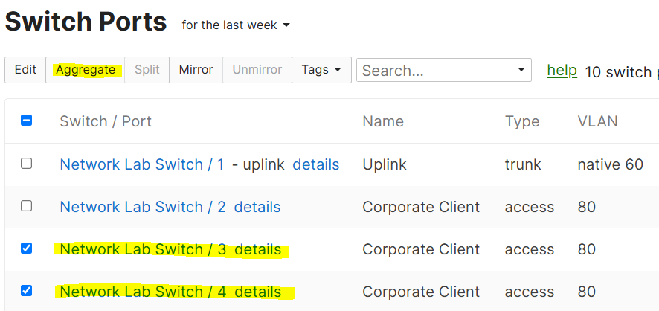
Task: Open the help link
Action: coord(562,71)
